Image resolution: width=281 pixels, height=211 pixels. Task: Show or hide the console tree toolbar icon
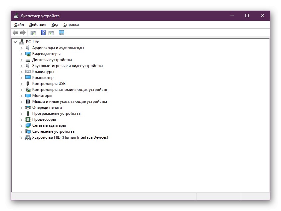coord(33,33)
